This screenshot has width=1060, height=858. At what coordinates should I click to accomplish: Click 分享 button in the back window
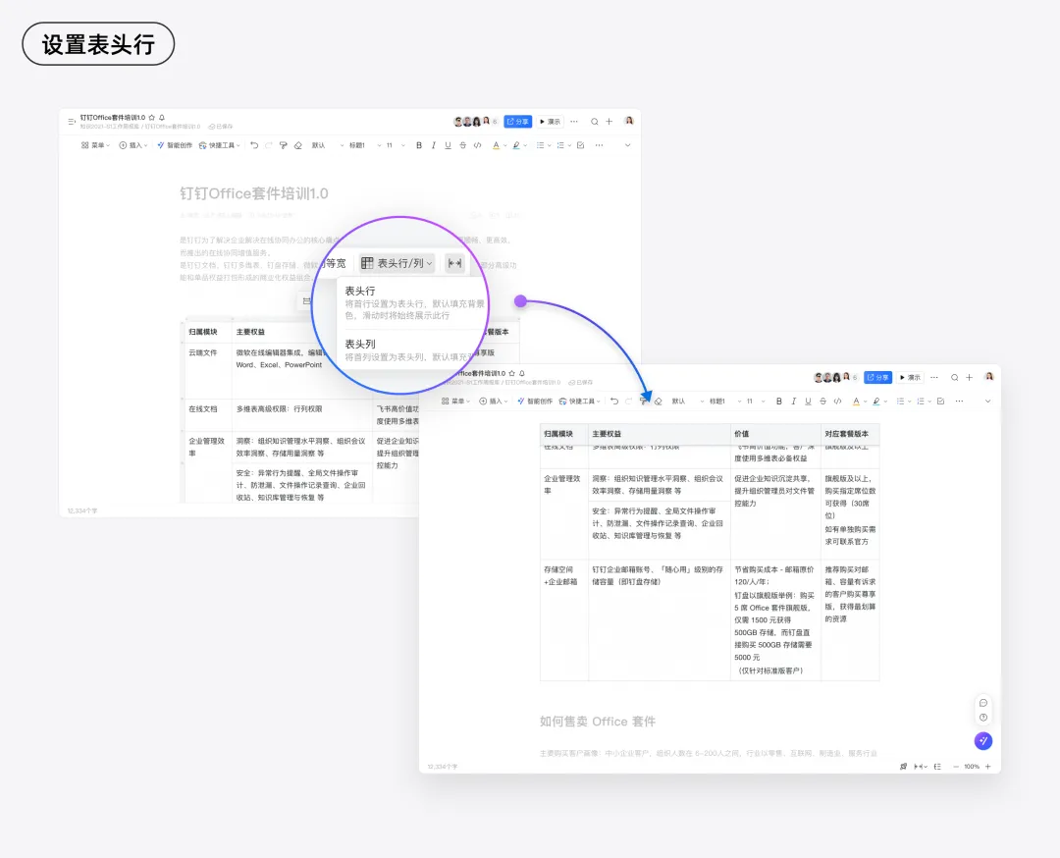[x=518, y=122]
